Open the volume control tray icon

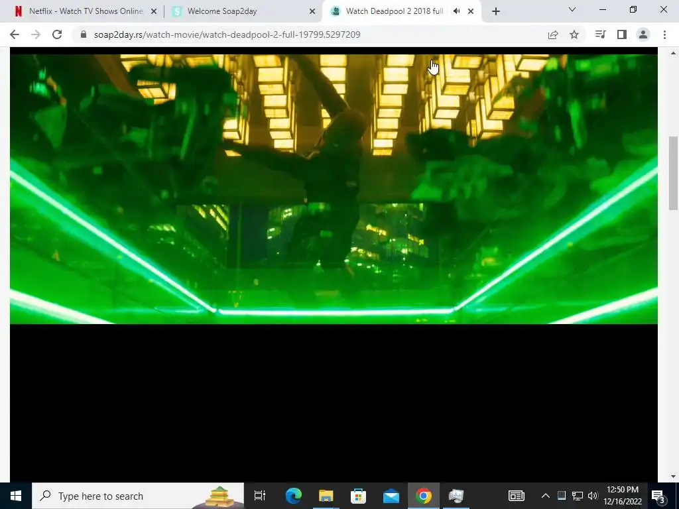[x=593, y=496]
